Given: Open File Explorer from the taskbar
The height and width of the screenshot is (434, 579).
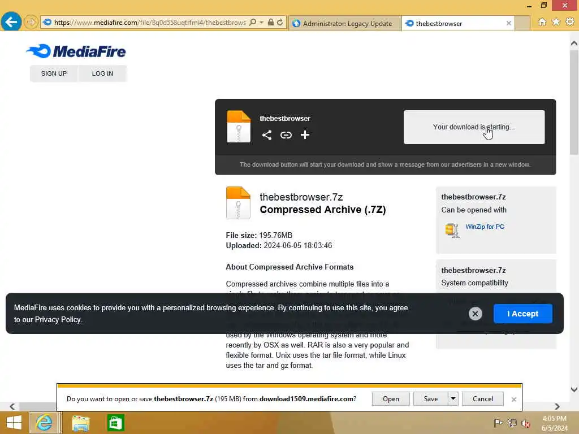Looking at the screenshot, I should click(80, 423).
